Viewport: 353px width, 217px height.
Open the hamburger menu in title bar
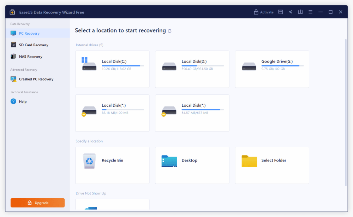click(x=311, y=12)
